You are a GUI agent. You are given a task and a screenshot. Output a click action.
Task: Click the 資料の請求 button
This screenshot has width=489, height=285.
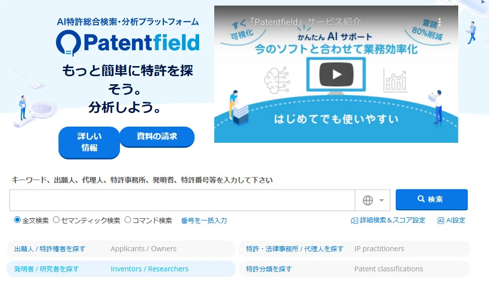[157, 136]
